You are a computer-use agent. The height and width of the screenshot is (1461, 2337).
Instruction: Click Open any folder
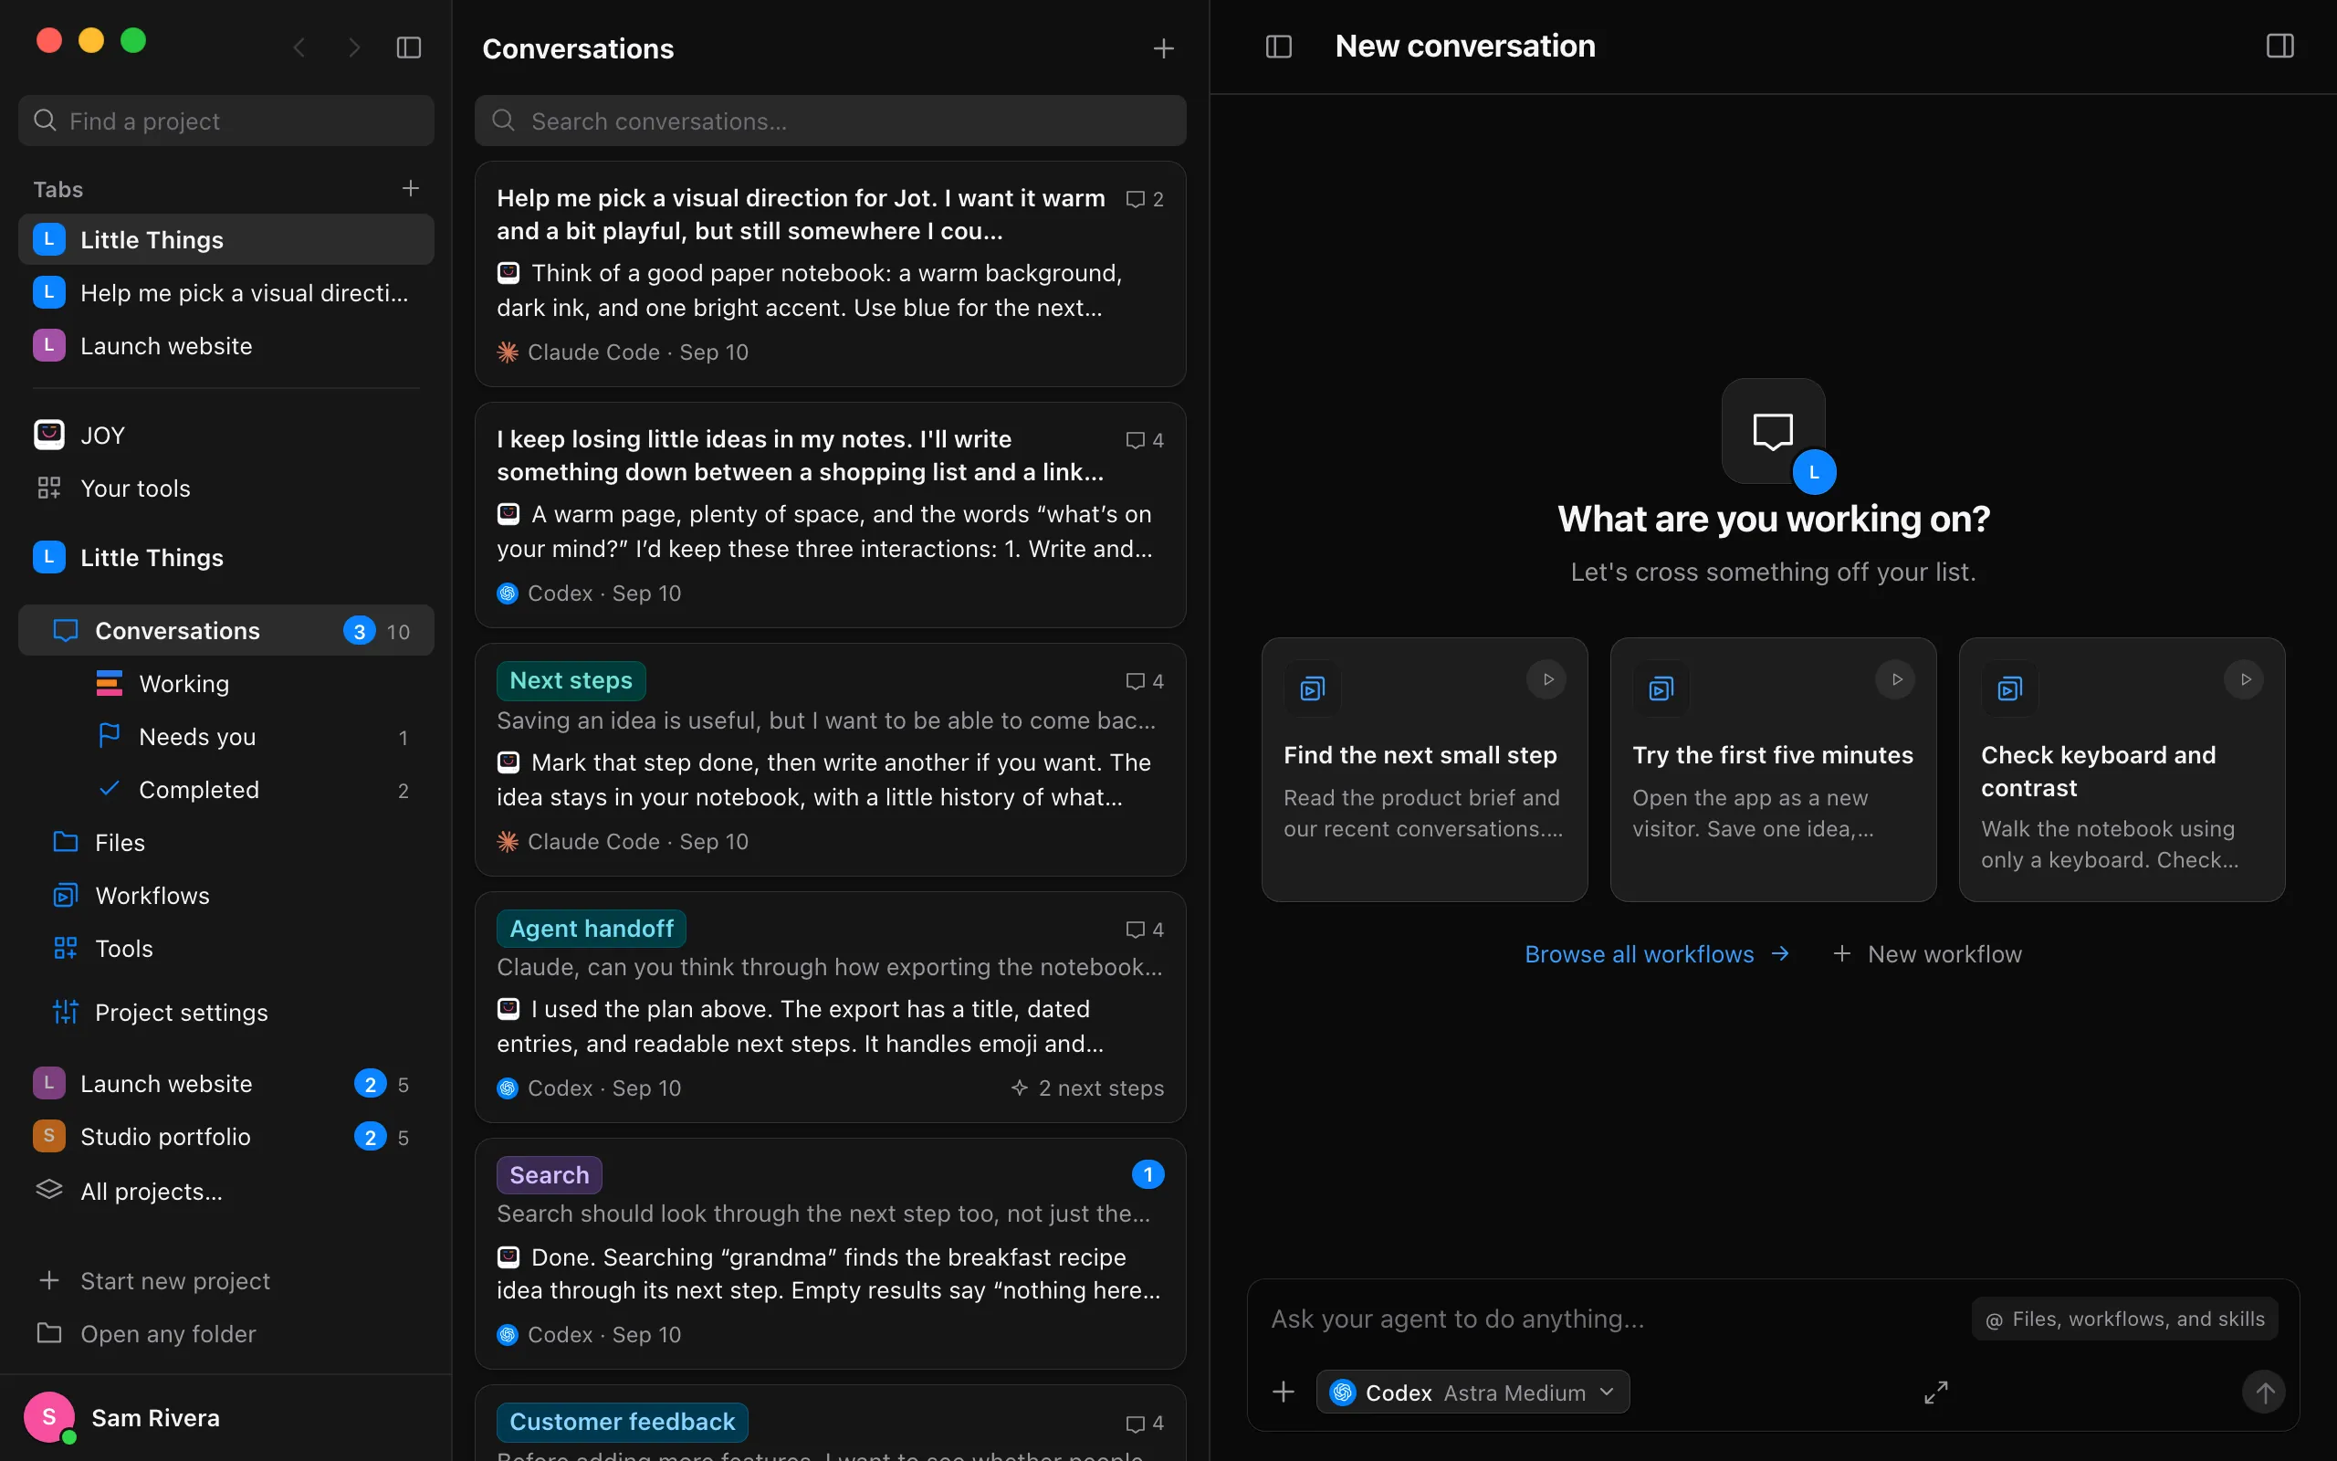click(x=226, y=1334)
